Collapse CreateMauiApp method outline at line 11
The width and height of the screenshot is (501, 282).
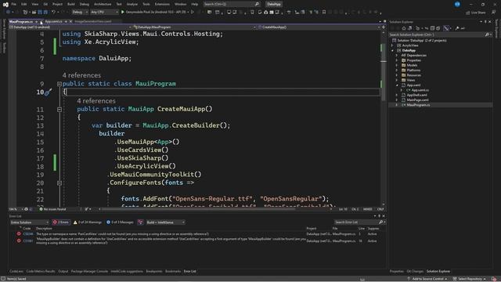59,110
